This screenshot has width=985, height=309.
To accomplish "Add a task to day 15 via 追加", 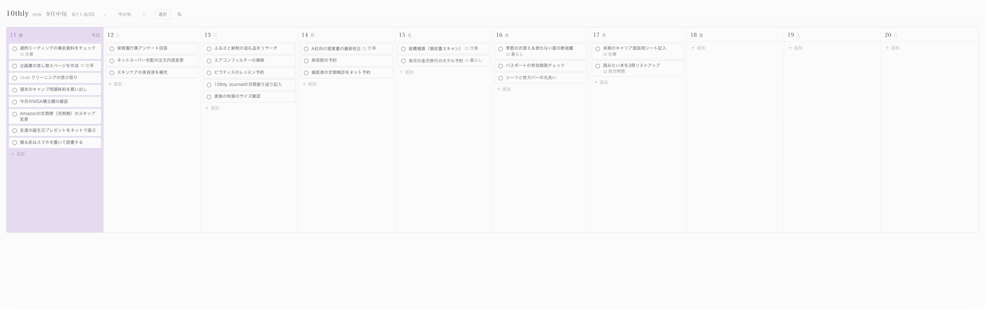I will click(406, 72).
